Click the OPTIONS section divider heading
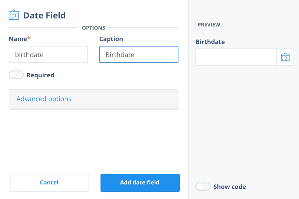Image resolution: width=299 pixels, height=199 pixels. coord(93,28)
